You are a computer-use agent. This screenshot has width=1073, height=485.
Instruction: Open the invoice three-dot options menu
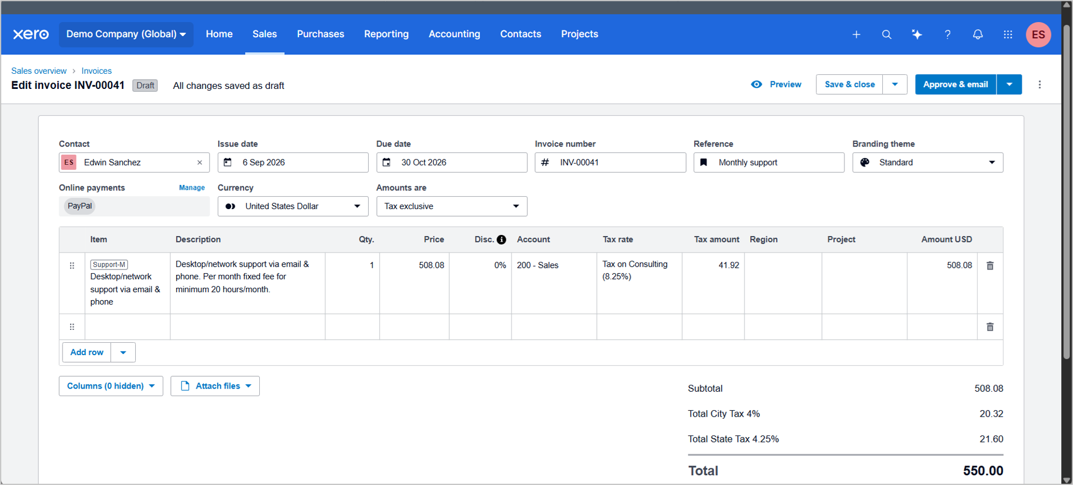tap(1040, 85)
